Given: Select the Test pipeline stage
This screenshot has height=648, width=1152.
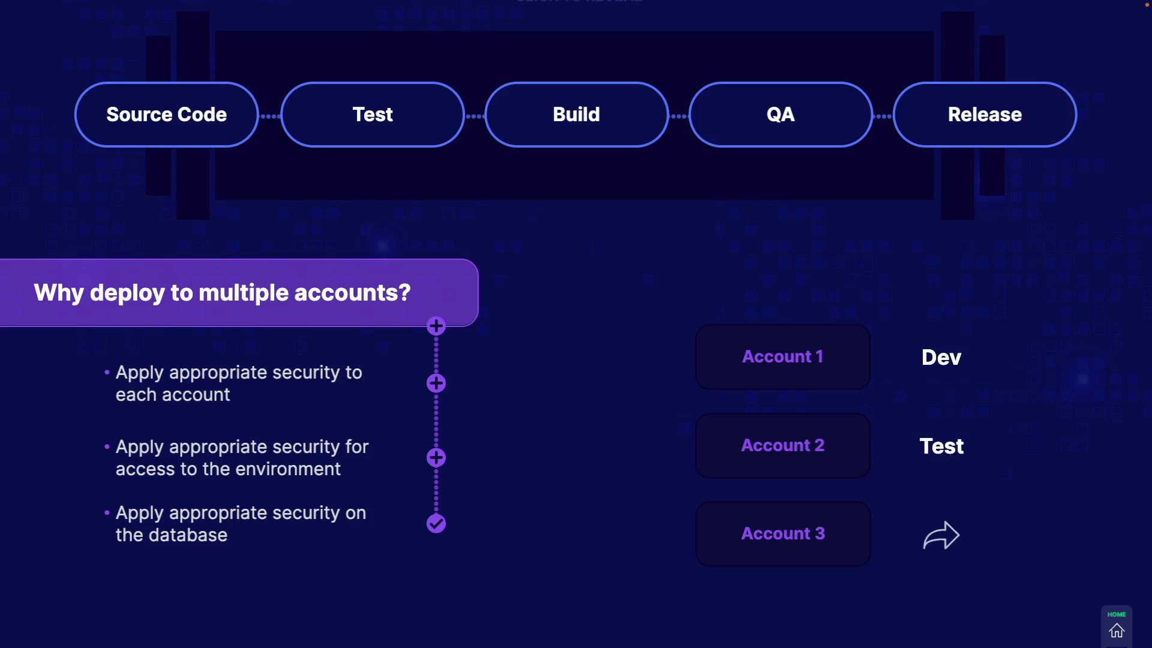Looking at the screenshot, I should point(373,115).
